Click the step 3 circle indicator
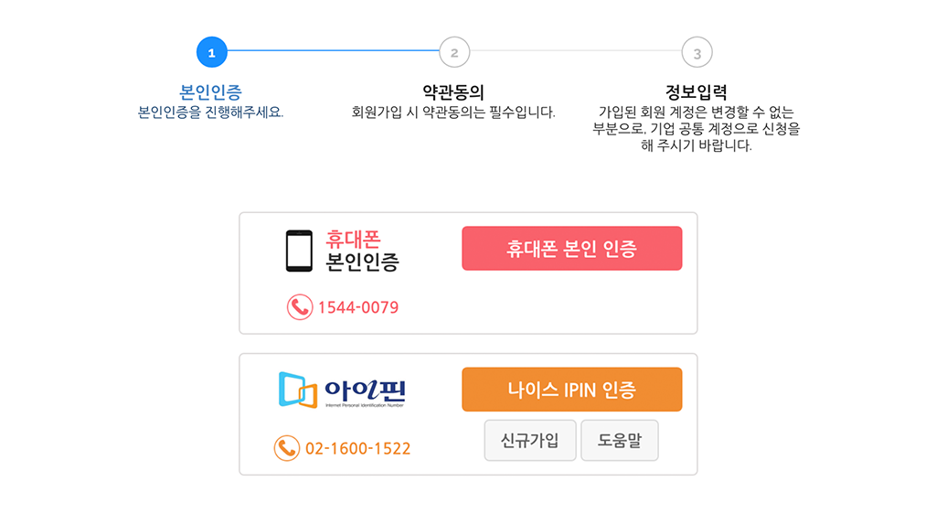Image resolution: width=936 pixels, height=524 pixels. [697, 53]
